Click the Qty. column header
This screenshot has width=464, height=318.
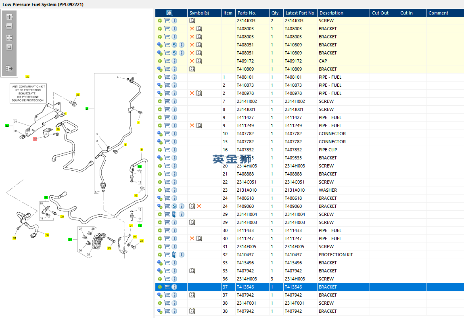click(x=276, y=13)
